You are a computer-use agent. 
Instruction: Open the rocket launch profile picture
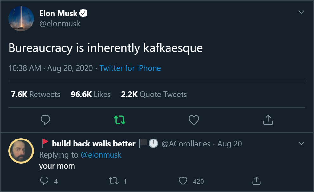pos(21,19)
